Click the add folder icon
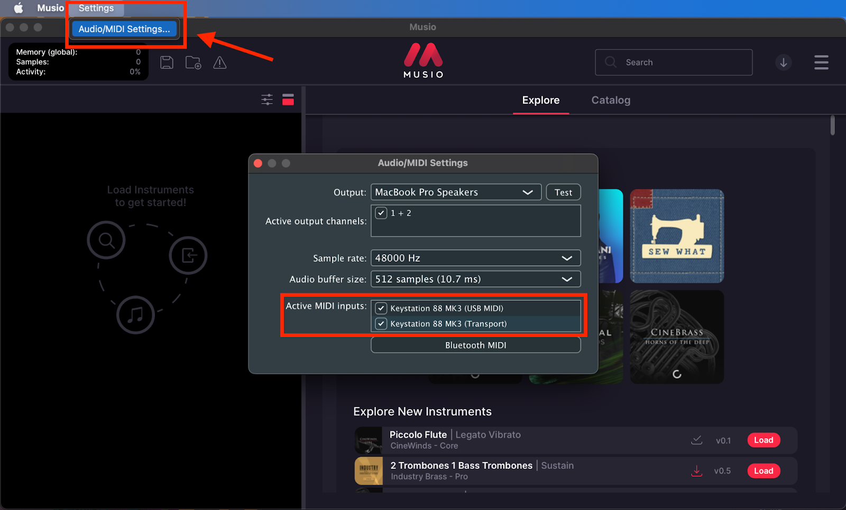The image size is (846, 510). (x=193, y=62)
